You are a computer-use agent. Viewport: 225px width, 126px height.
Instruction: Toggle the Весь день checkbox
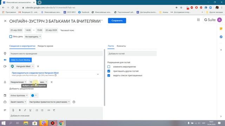click(x=11, y=36)
